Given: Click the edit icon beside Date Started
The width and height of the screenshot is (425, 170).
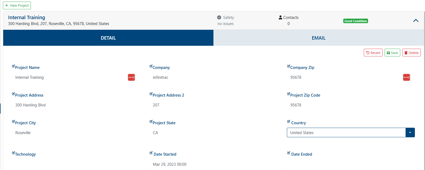Looking at the screenshot, I should [151, 153].
